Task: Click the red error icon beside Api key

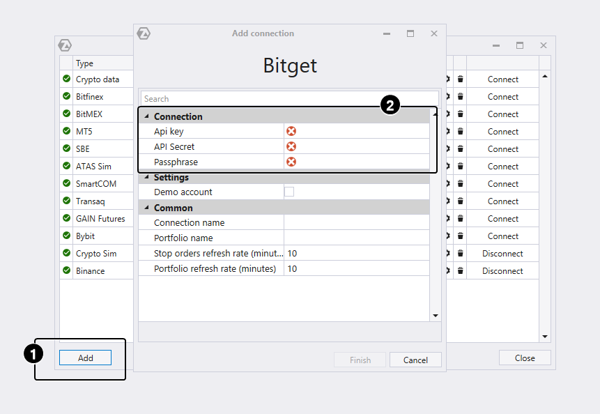Action: 291,132
